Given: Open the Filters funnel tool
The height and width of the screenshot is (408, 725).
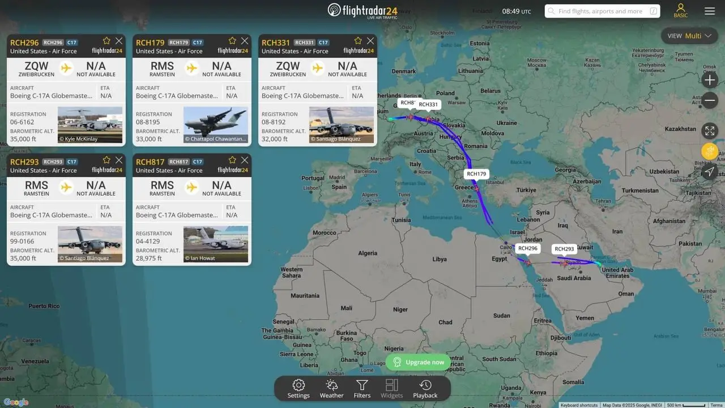Looking at the screenshot, I should tap(362, 389).
